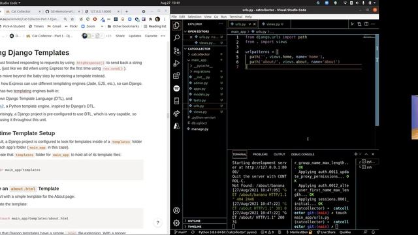Viewport: 418px width, 235px height.
Task: Open the Selection menu in VS Code
Action: tap(195, 16)
